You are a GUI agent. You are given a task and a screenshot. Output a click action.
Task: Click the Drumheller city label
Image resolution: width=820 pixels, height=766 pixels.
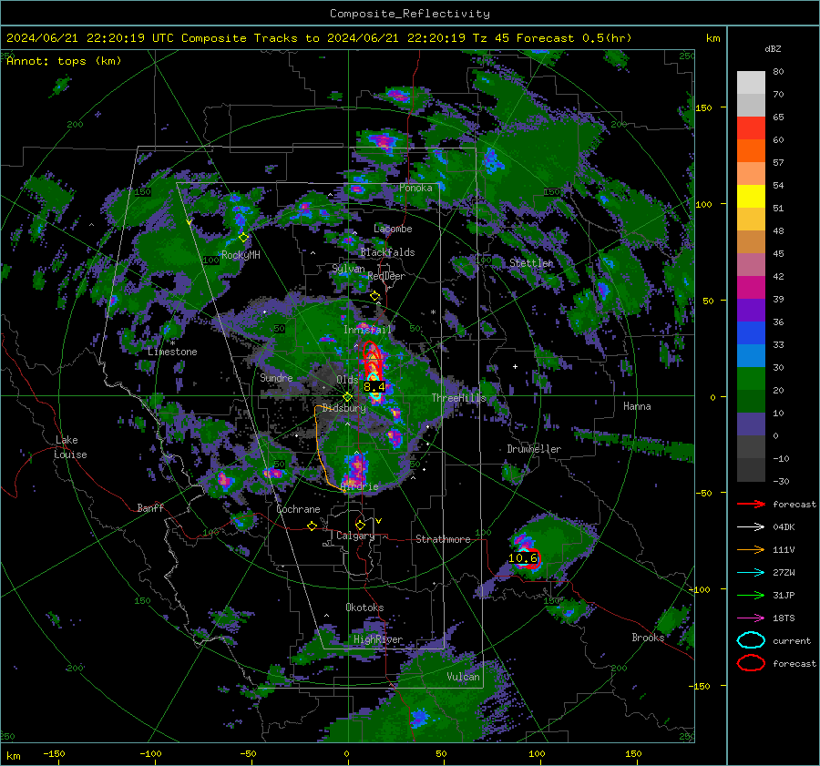(534, 449)
